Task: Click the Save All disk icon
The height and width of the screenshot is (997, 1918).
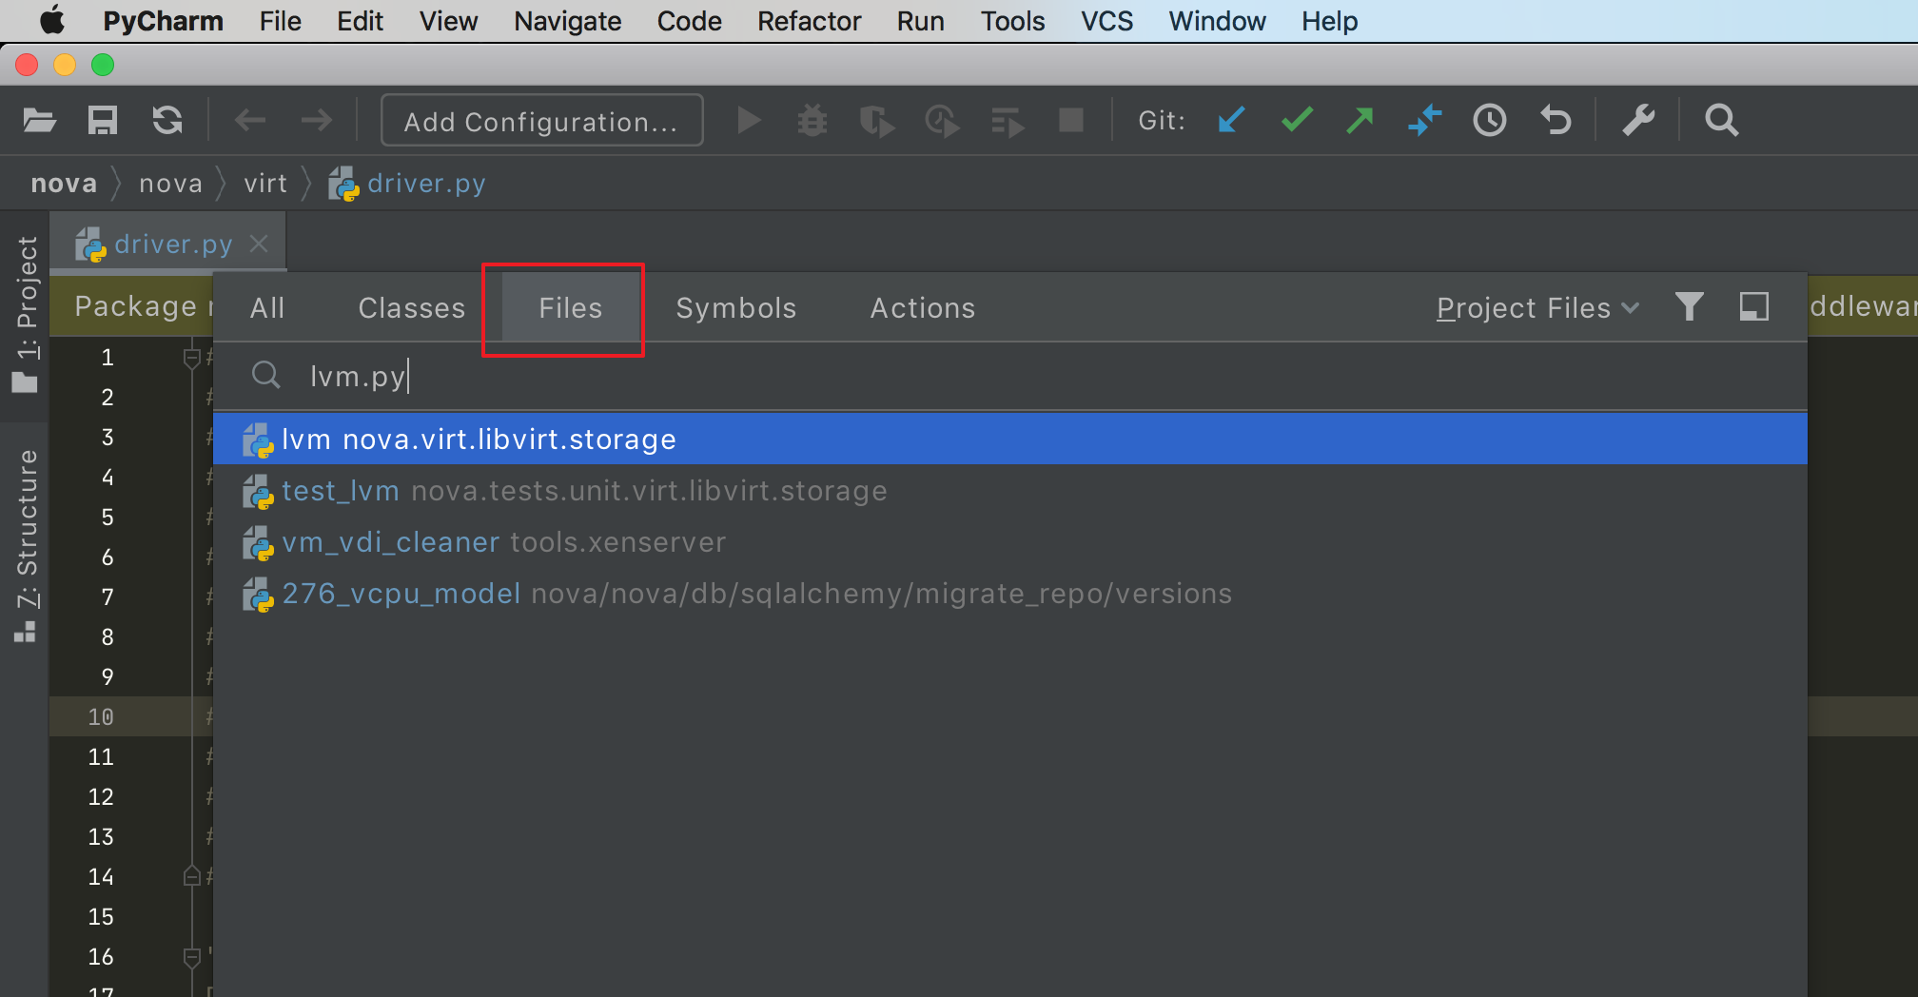Action: click(x=103, y=121)
